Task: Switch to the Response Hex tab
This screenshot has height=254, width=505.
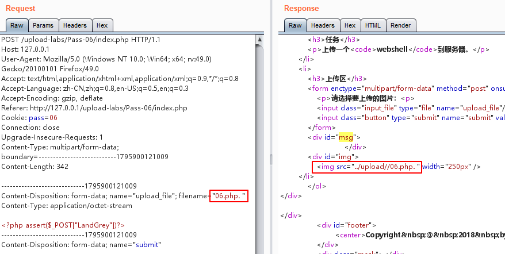Action: coord(350,25)
